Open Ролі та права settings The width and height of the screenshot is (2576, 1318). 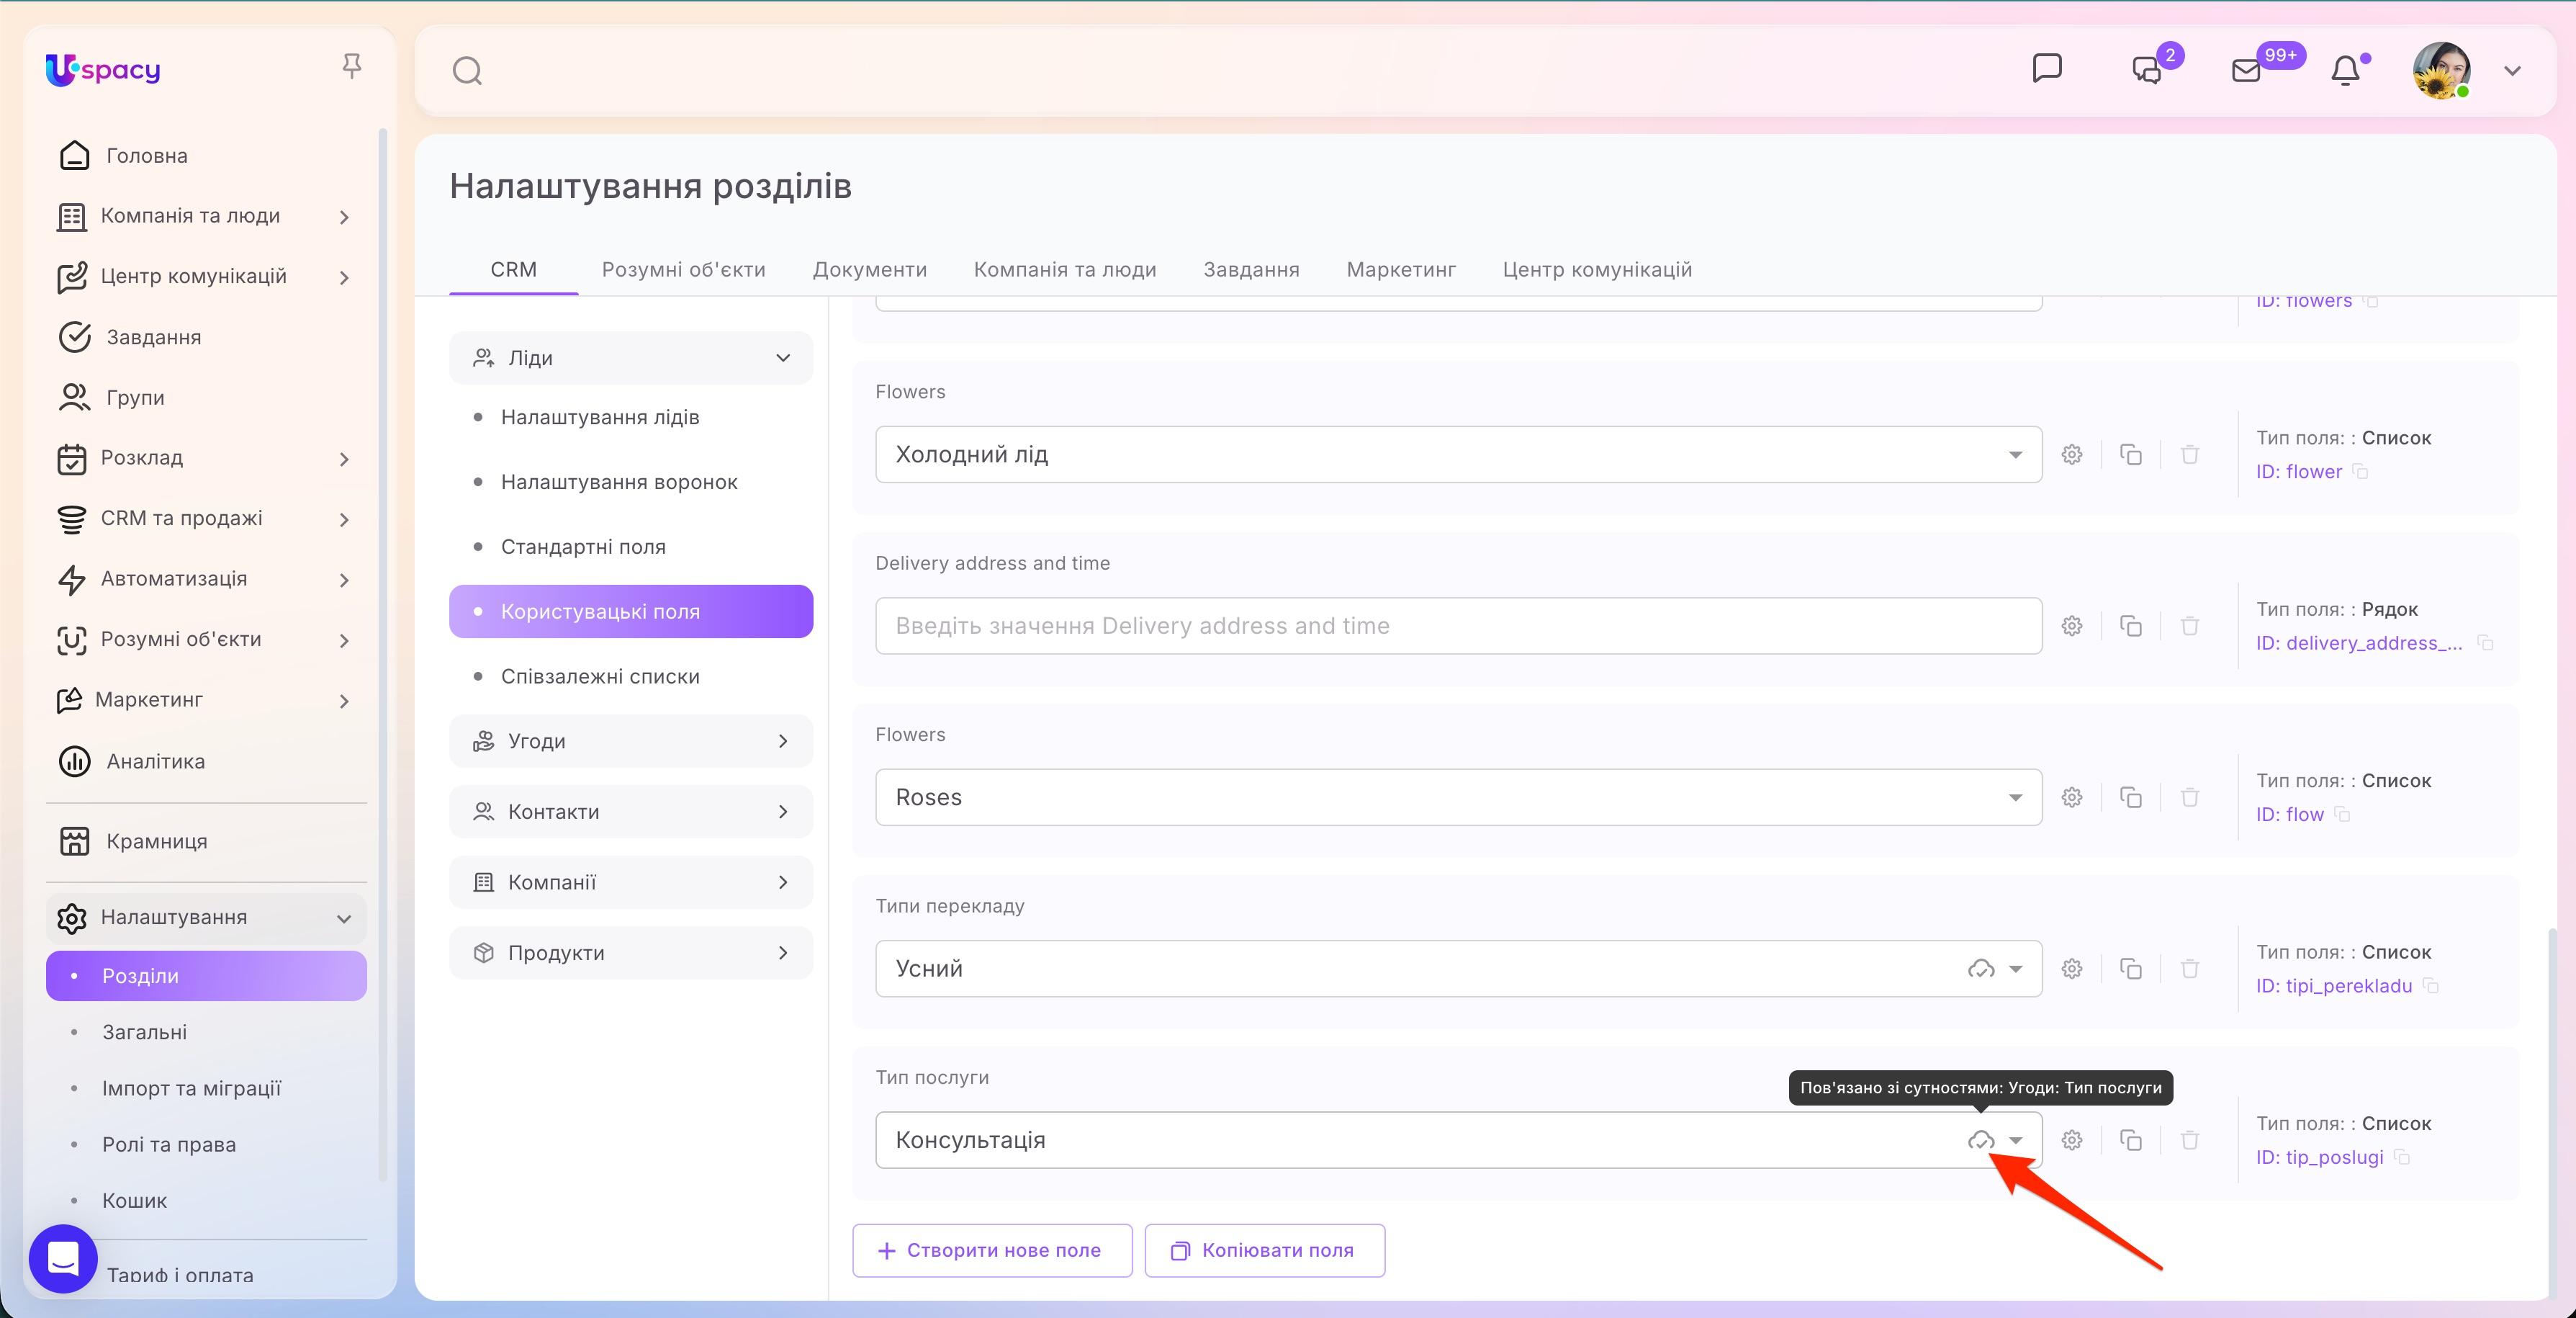(x=169, y=1145)
